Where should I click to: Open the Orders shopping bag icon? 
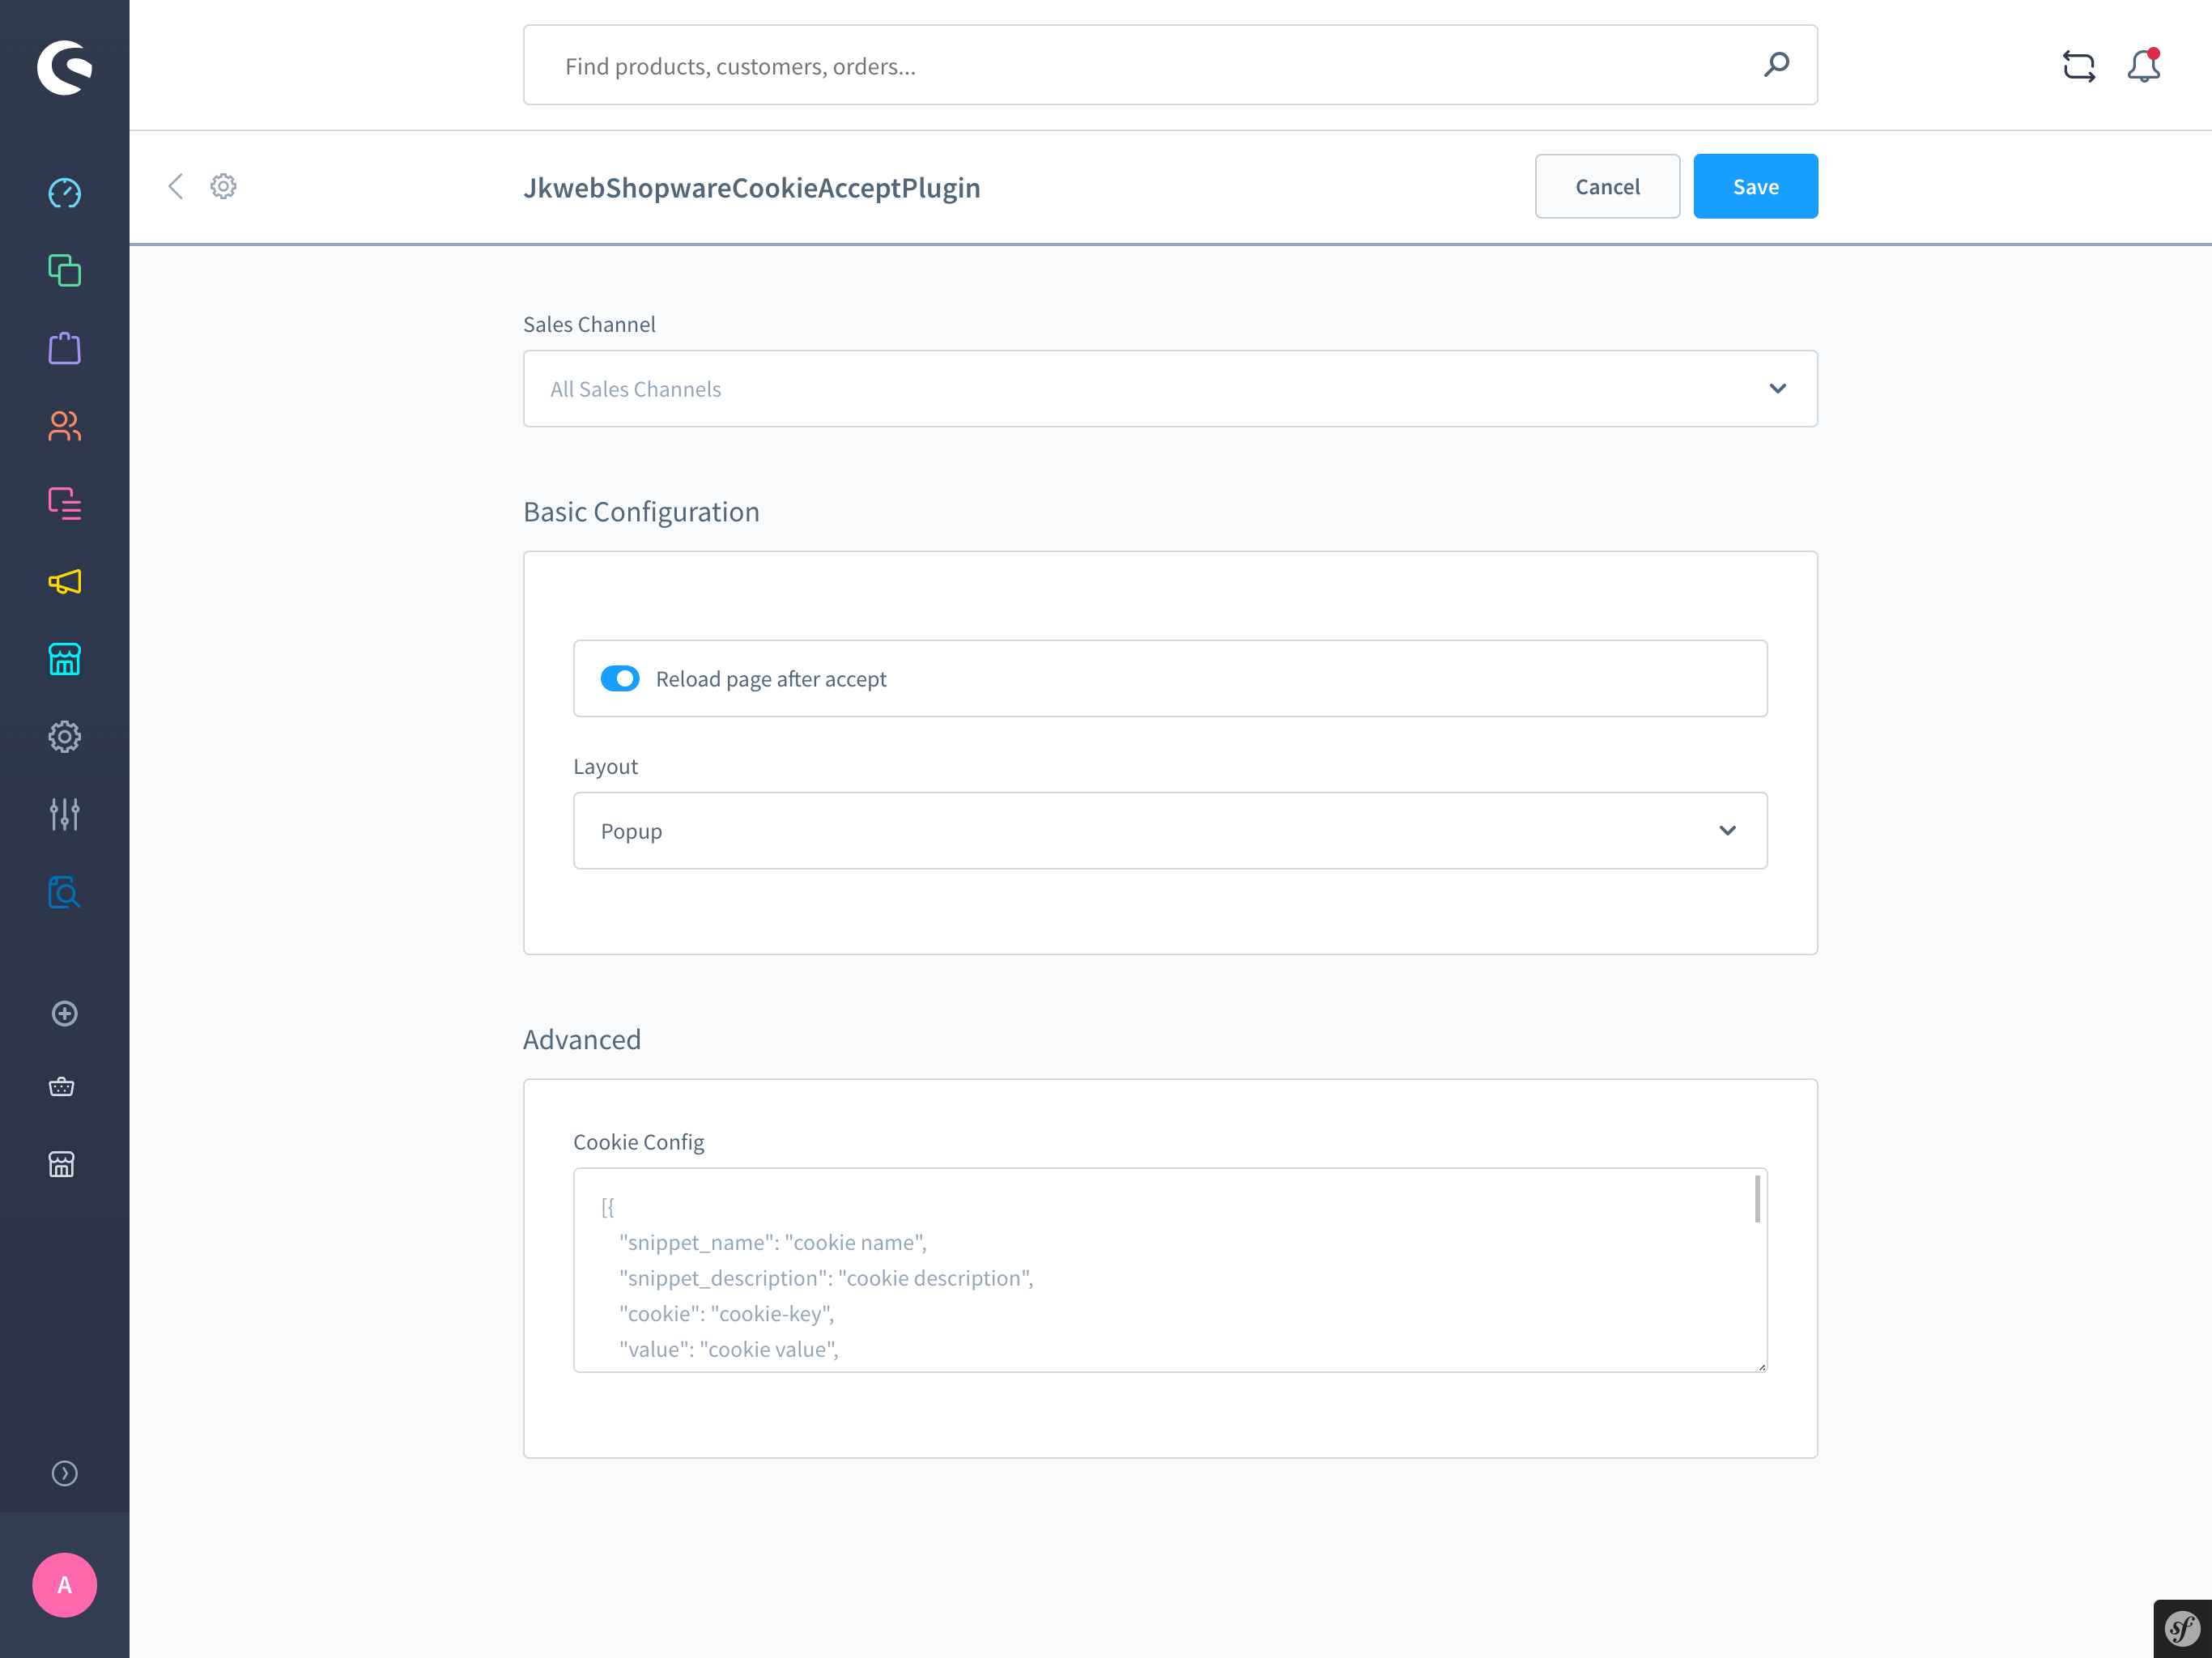pos(64,348)
